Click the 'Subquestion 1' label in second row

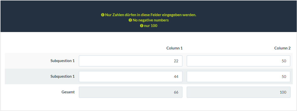pos(62,76)
